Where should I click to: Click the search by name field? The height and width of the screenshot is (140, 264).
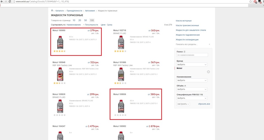[x=192, y=55]
